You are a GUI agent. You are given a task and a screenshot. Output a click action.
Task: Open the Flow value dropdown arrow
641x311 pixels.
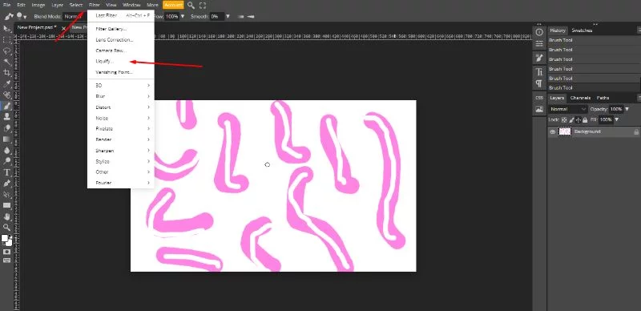[183, 16]
